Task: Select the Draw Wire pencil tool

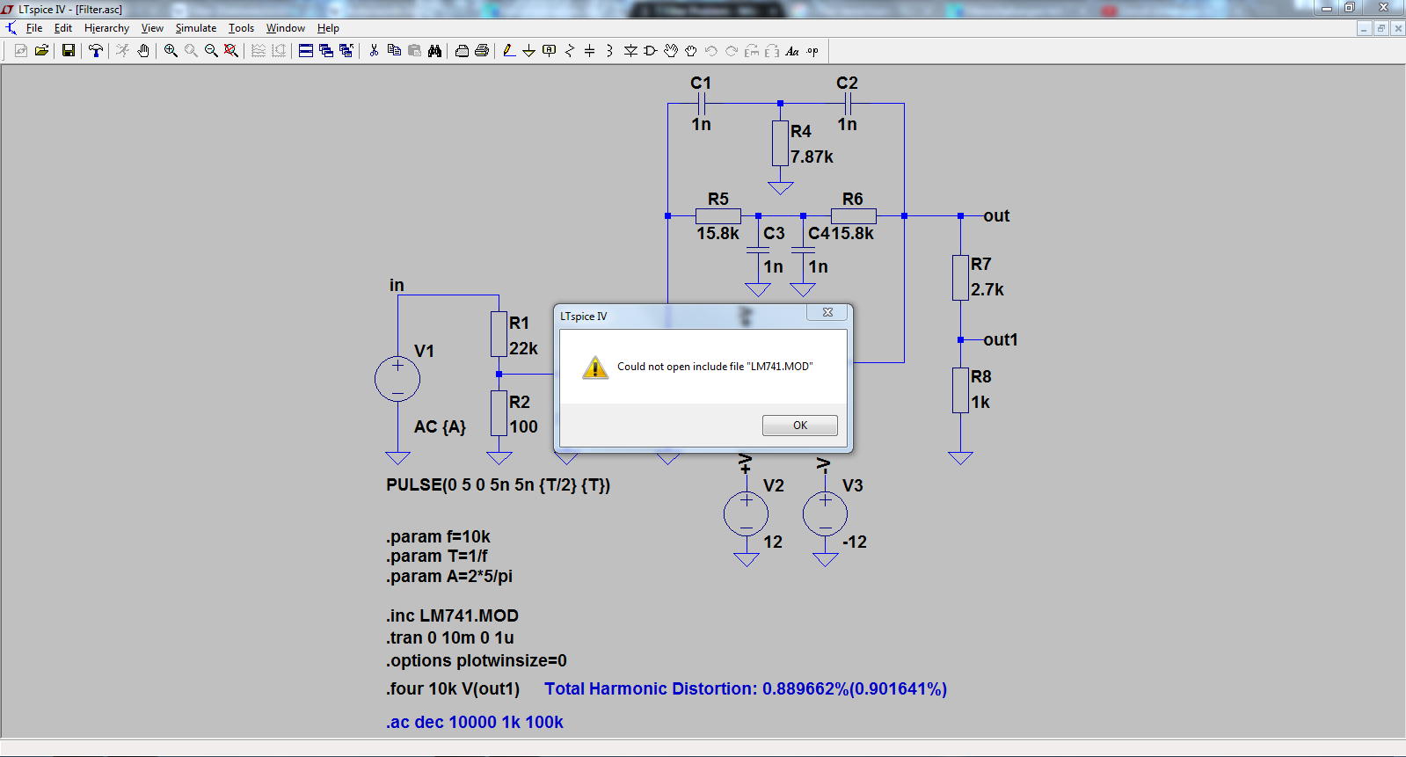Action: (509, 51)
